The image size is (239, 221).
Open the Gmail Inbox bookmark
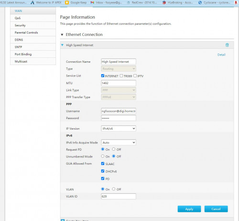[x=106, y=2]
